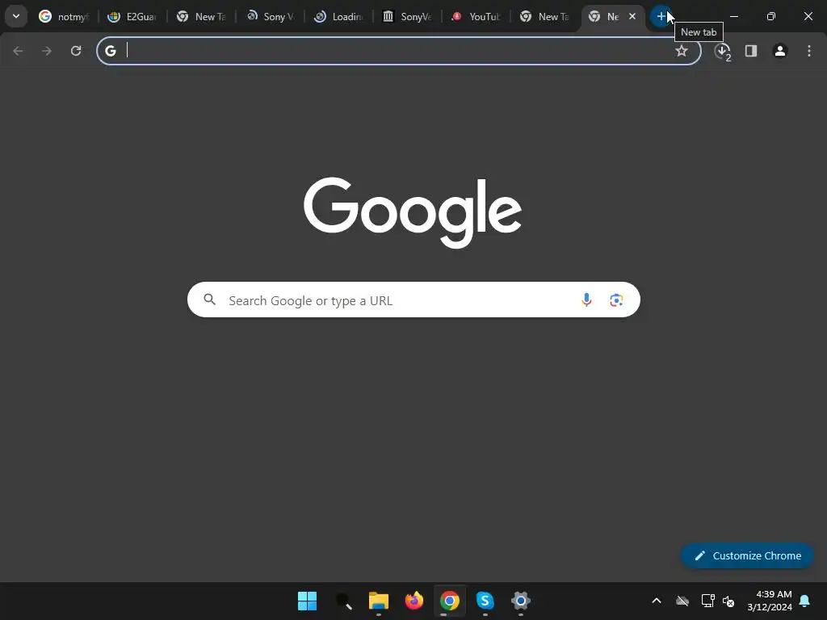
Task: Open File Explorer from the taskbar
Action: (x=378, y=601)
